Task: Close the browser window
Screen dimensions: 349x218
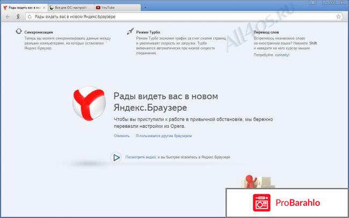Action: pyautogui.click(x=342, y=2)
